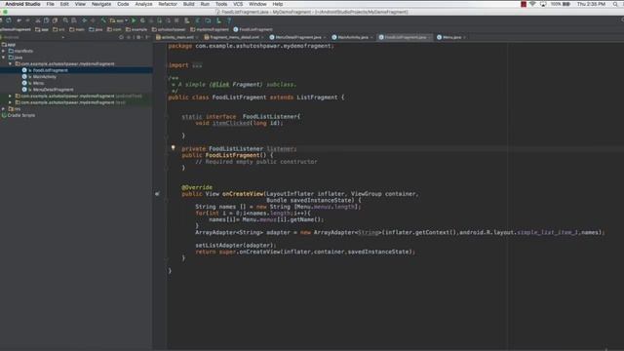Switch to the fragment_menu_detail.xml tab
This screenshot has height=351, width=624.
(234, 37)
